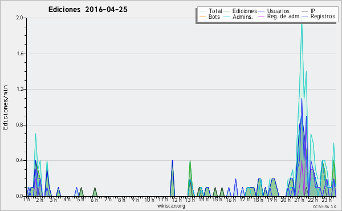This screenshot has height=211, width=342.
Task: Click the Usuarios legend label
Action: point(278,11)
